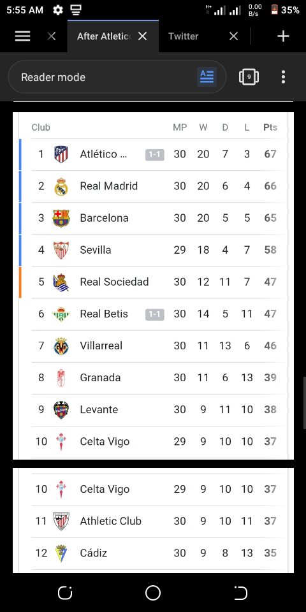The image size is (306, 612).
Task: Open the browser hamburger menu
Action: click(x=23, y=36)
